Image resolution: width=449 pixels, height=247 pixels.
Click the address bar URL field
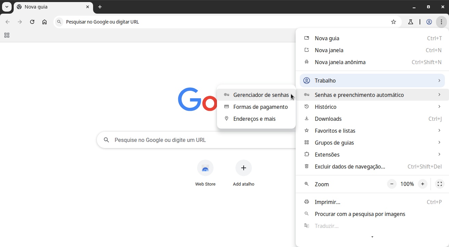[x=228, y=22]
